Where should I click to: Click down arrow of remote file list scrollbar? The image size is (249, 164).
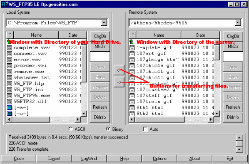point(217,113)
